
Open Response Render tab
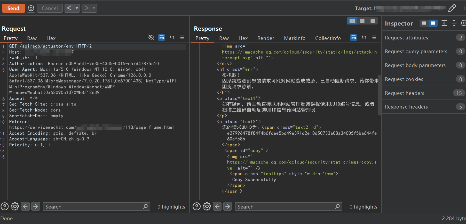pyautogui.click(x=266, y=38)
